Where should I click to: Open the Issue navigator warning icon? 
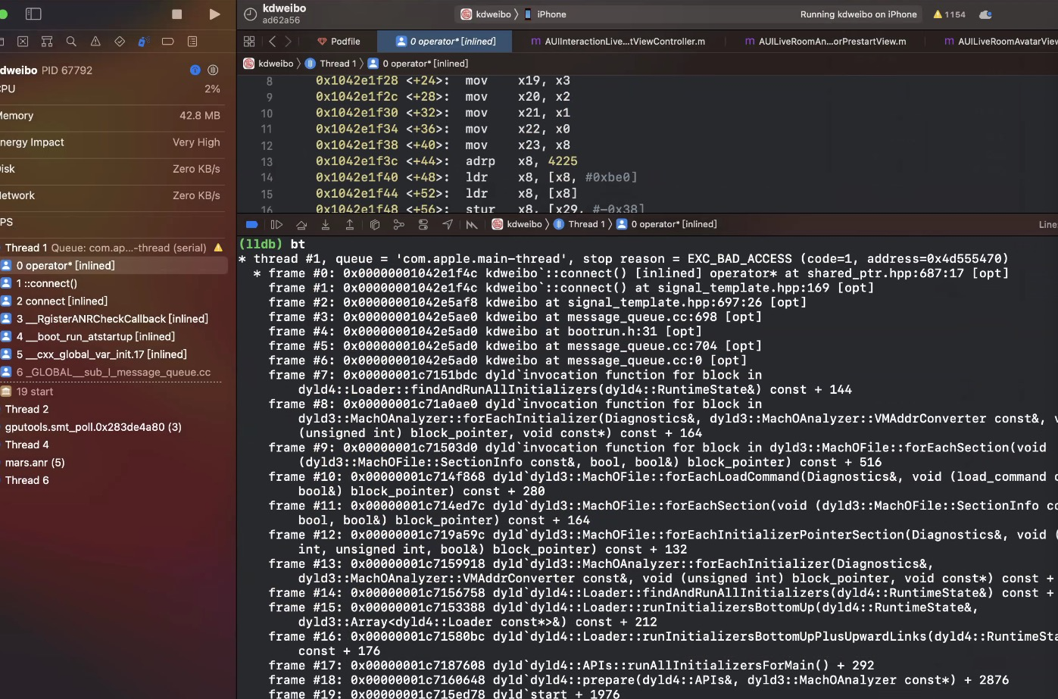tap(95, 42)
